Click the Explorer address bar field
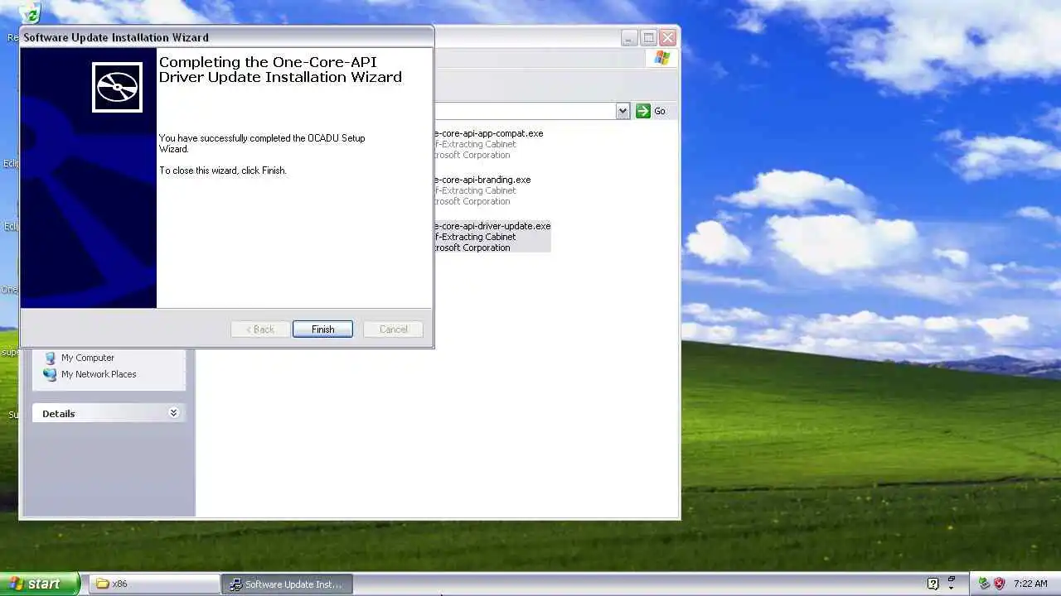 (x=525, y=111)
